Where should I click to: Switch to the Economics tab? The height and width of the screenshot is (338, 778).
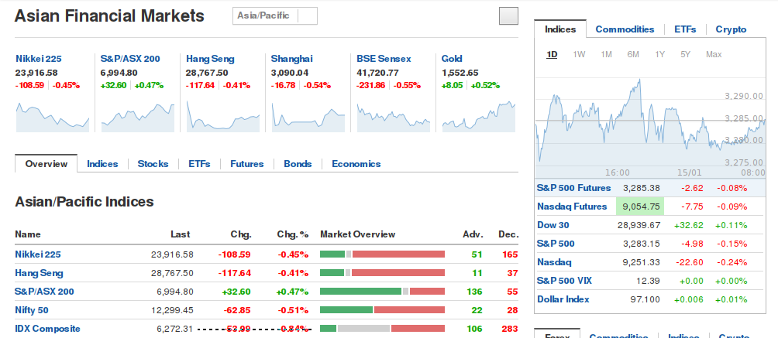[356, 164]
